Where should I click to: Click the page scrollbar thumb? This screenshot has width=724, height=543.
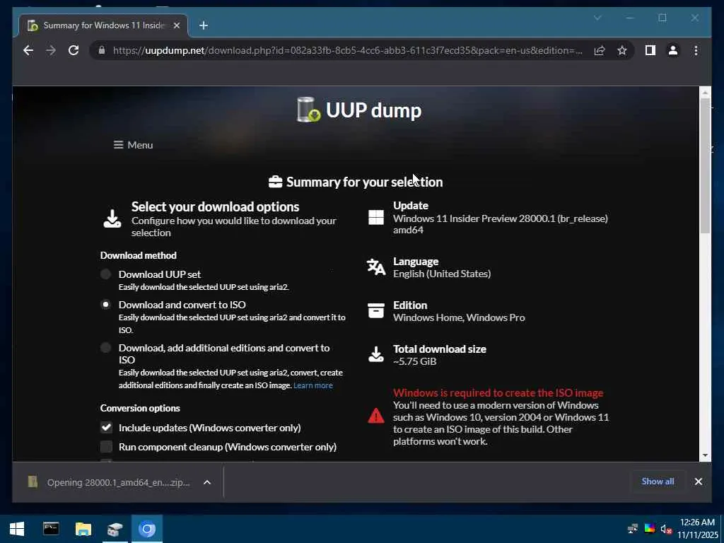pyautogui.click(x=705, y=165)
